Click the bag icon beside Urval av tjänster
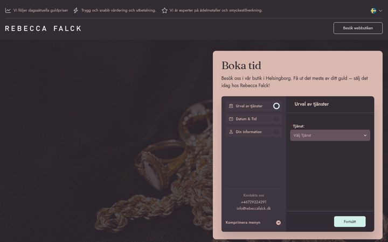Image resolution: width=388 pixels, height=242 pixels. point(231,106)
